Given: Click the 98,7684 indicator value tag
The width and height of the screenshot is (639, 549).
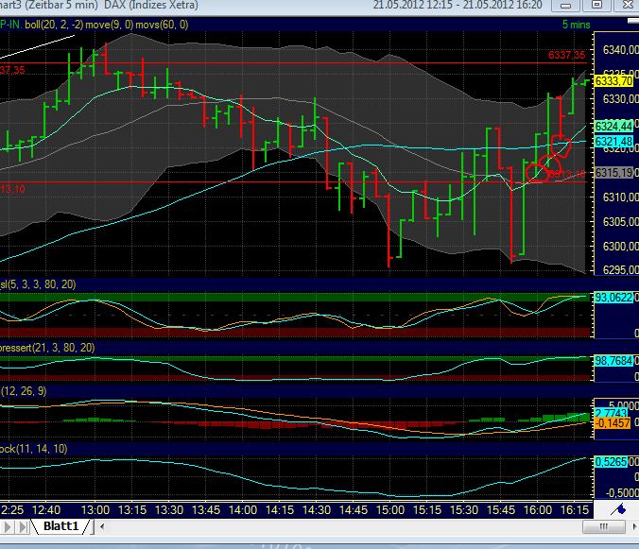Looking at the screenshot, I should [x=614, y=361].
